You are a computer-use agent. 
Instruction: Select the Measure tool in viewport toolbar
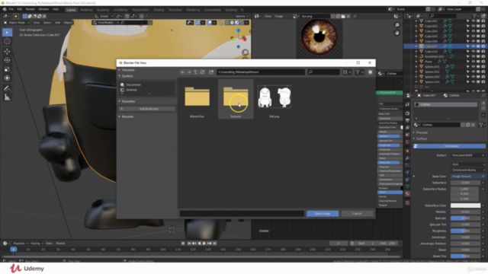[7, 97]
